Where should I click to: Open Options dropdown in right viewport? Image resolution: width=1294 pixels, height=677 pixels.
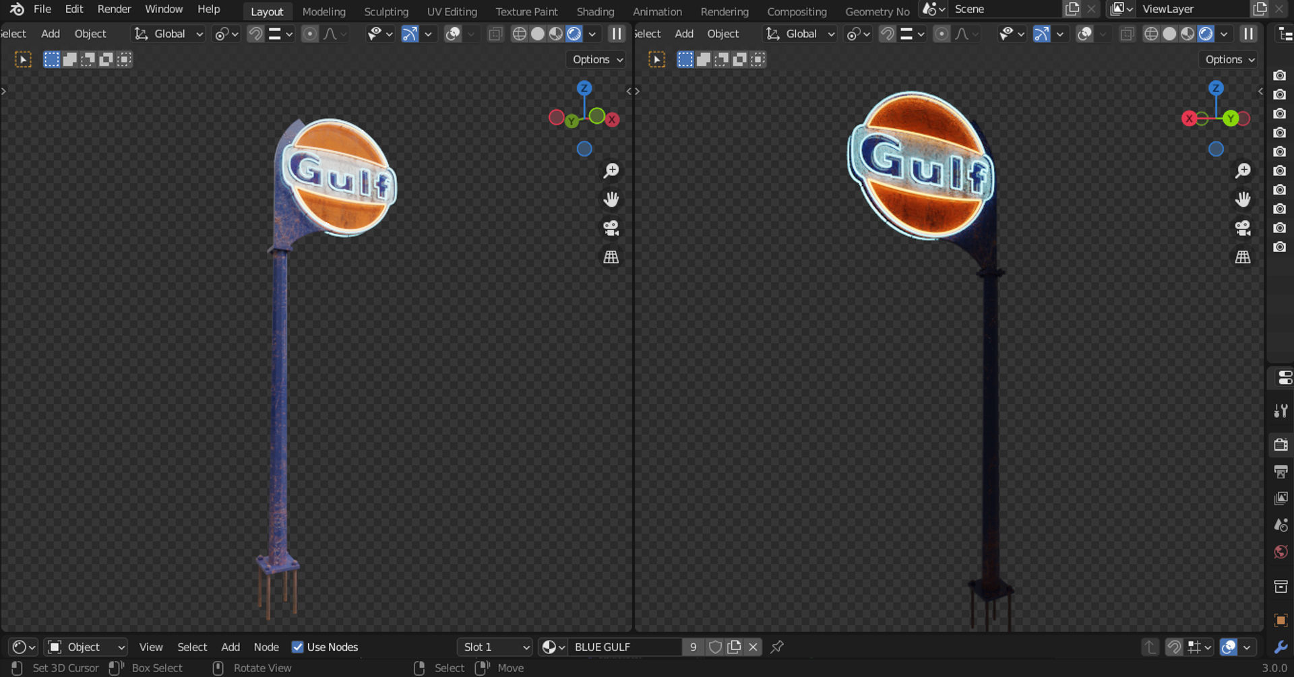(1229, 59)
